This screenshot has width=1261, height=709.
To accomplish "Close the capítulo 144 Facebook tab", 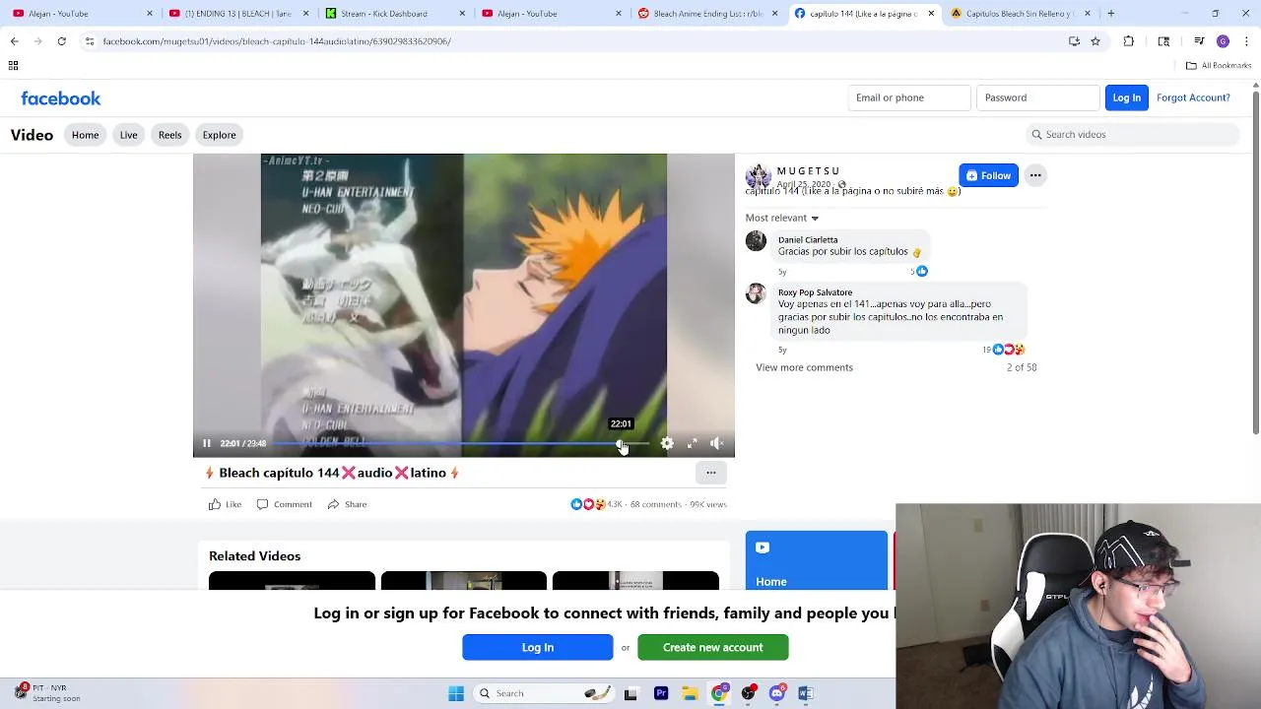I will (930, 14).
